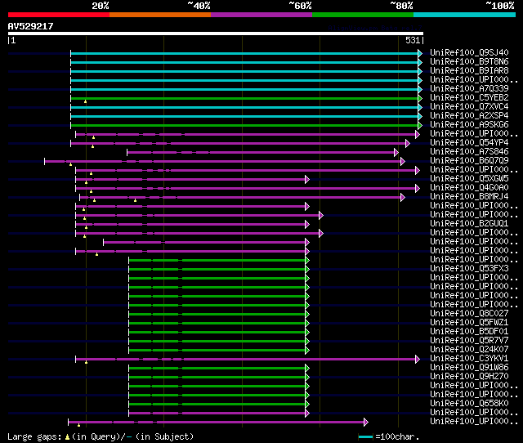Click the yellow query-gap symbol in legend
Viewport: 523px width, 443px height.
tap(67, 436)
